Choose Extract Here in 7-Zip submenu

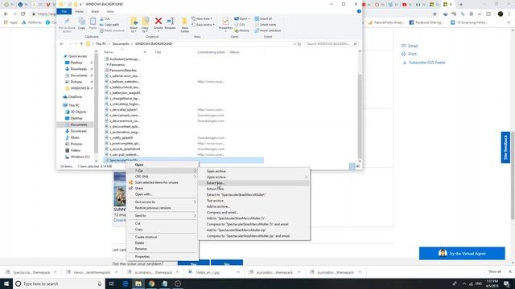254,189
